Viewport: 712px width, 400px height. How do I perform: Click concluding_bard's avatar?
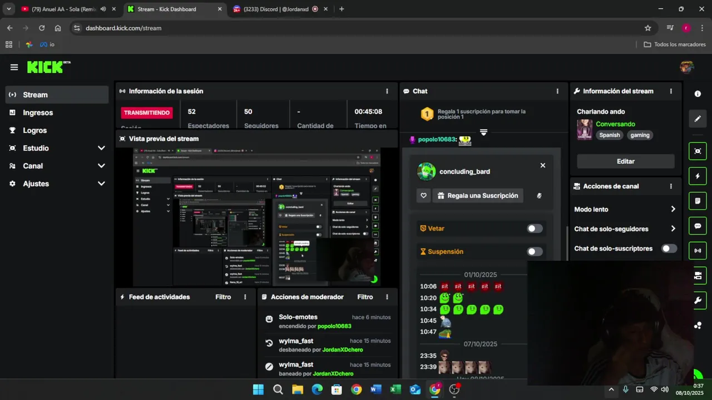[x=427, y=172]
